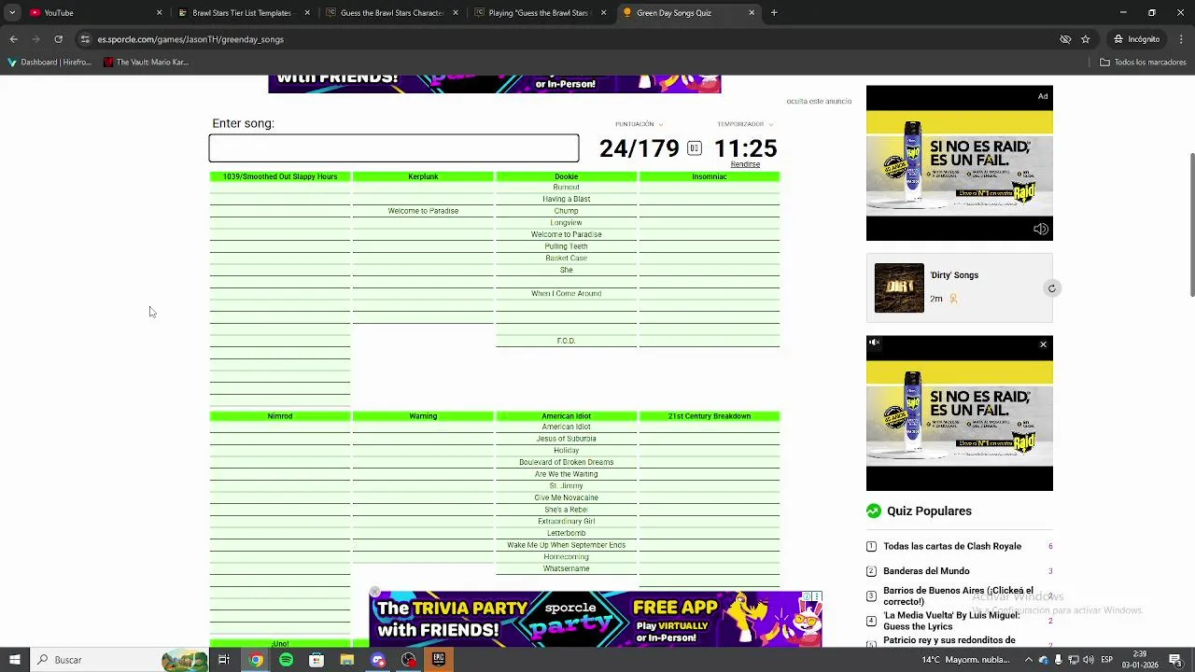
Task: Click 'Welcome to Paradise' under Kerplunk
Action: tap(423, 211)
